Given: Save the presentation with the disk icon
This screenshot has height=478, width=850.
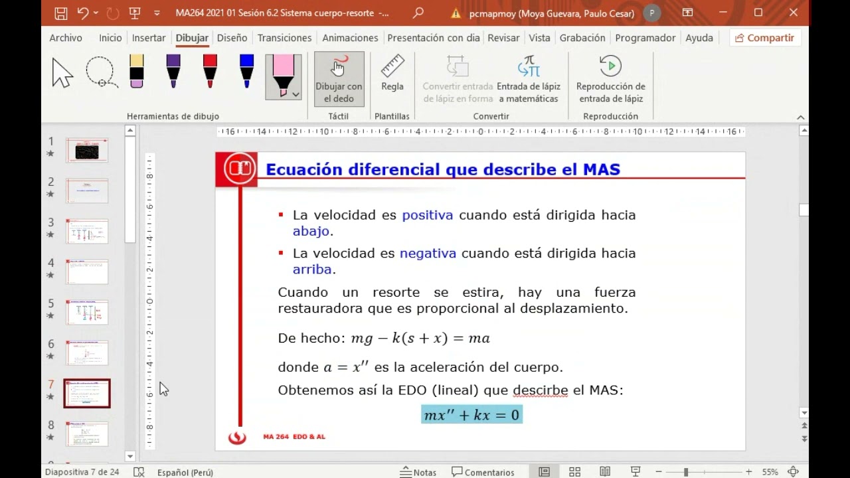Looking at the screenshot, I should tap(60, 13).
